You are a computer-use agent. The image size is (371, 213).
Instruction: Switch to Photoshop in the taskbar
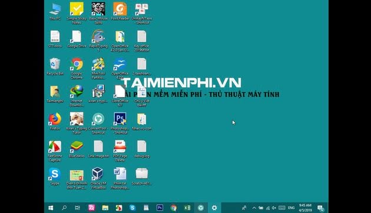pyautogui.click(x=160, y=208)
